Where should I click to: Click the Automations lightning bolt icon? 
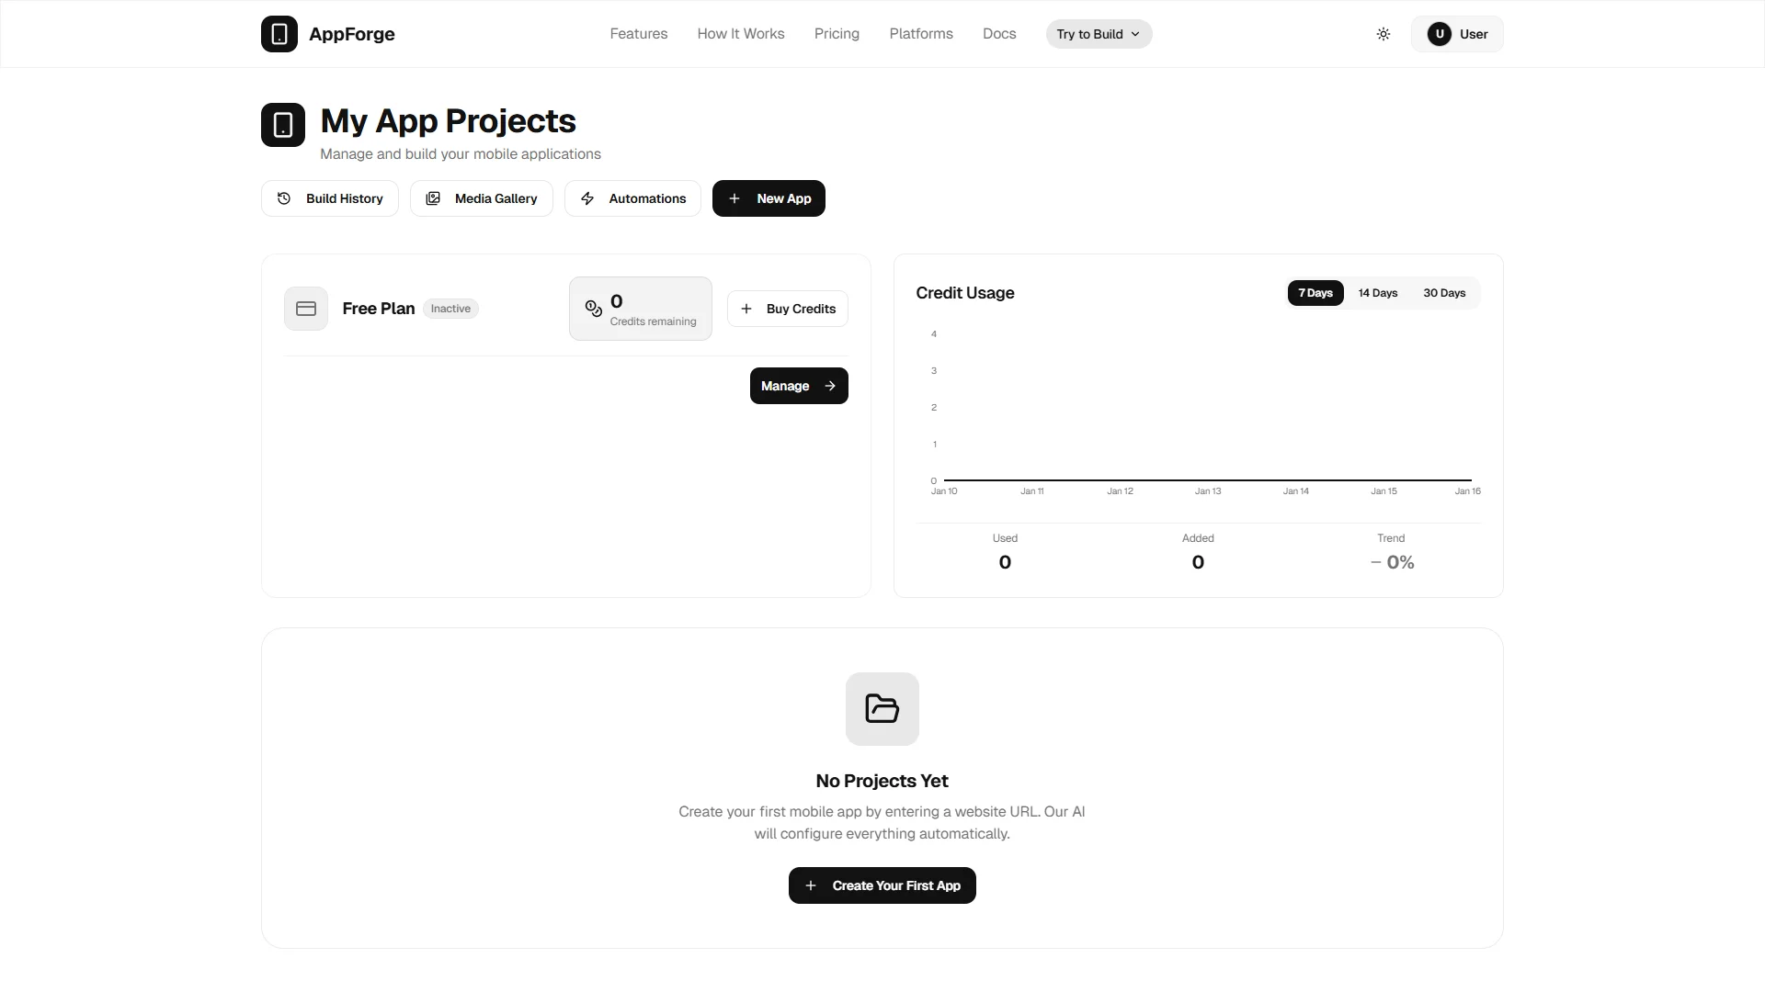[587, 198]
